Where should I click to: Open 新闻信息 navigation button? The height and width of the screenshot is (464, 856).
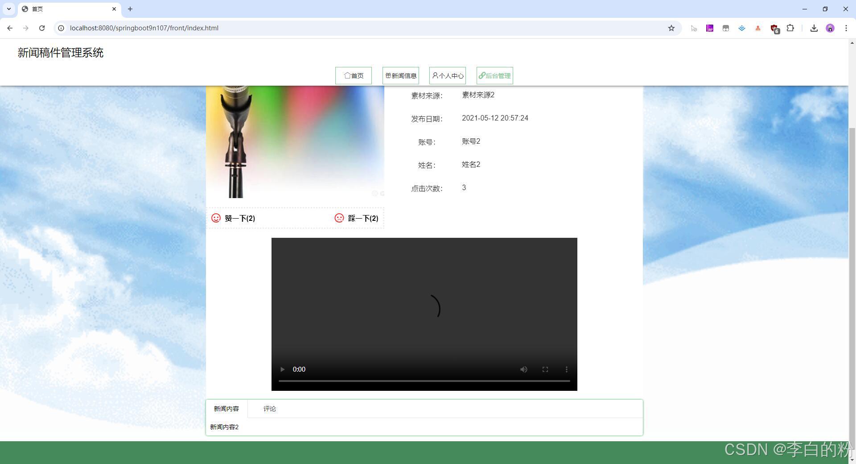(x=401, y=75)
